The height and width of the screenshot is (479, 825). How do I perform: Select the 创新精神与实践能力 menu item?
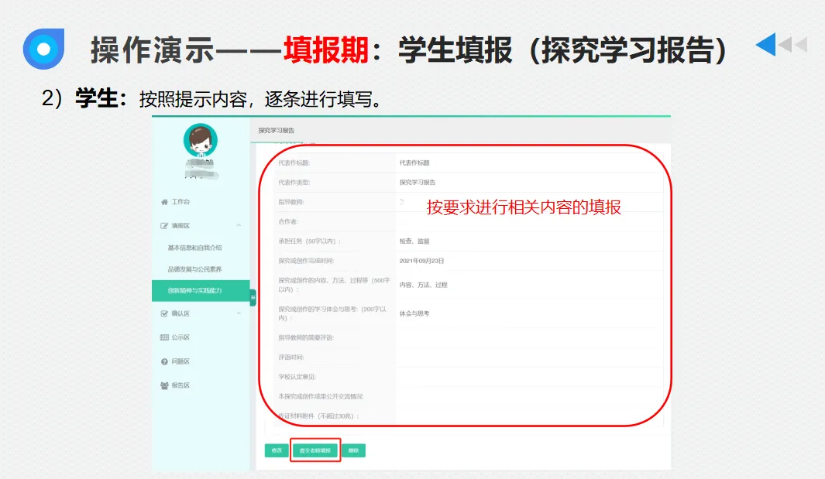[196, 290]
